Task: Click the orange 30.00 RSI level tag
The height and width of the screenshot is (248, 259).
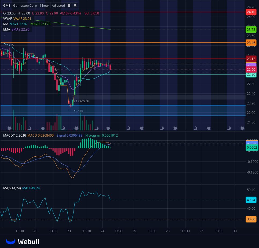Action: click(x=251, y=219)
